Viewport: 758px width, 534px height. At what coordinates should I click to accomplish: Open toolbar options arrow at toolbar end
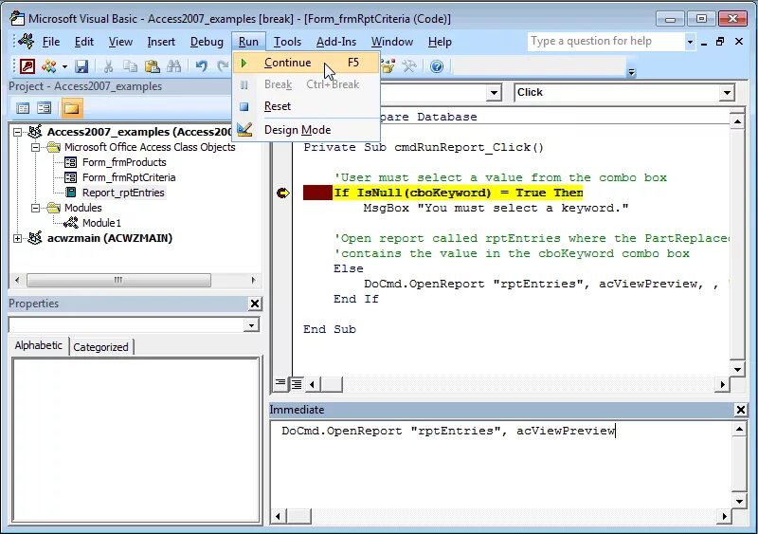[631, 73]
